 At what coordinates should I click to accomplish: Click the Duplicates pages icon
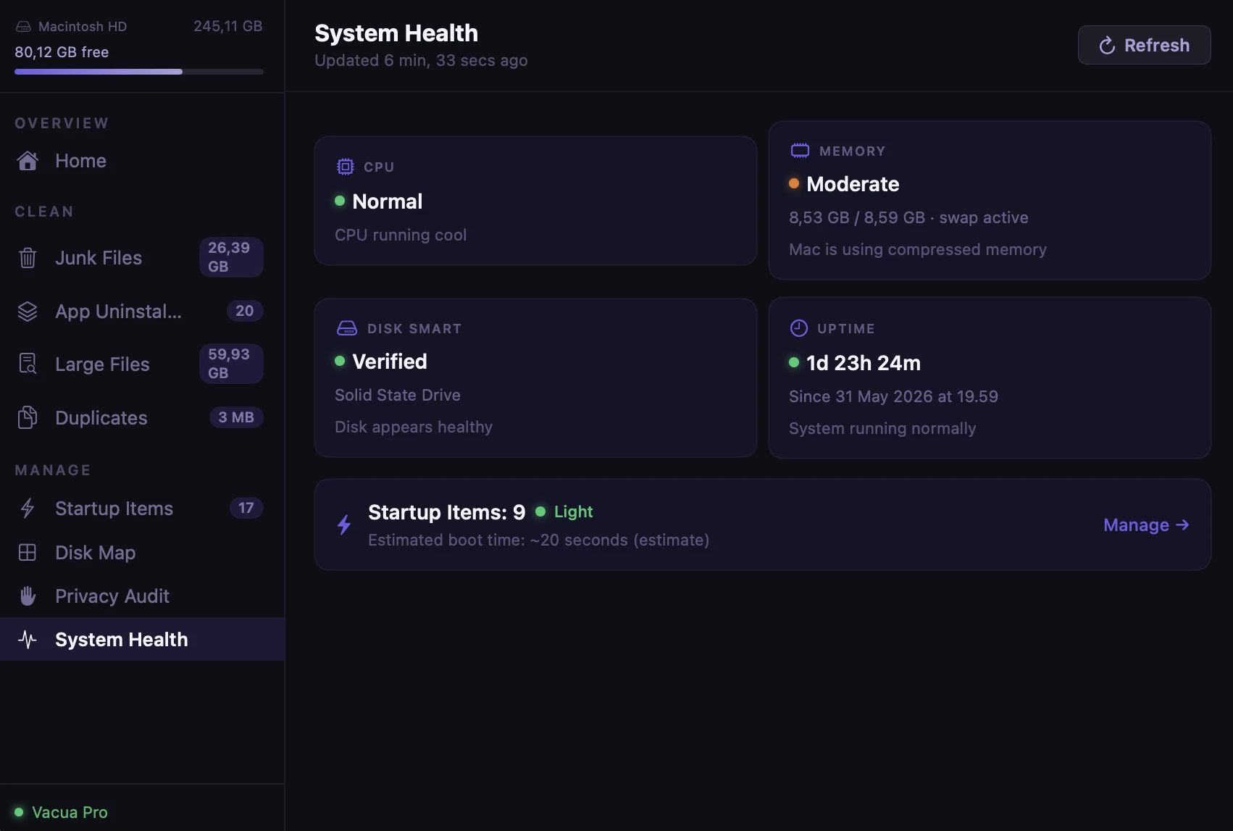[x=28, y=417]
